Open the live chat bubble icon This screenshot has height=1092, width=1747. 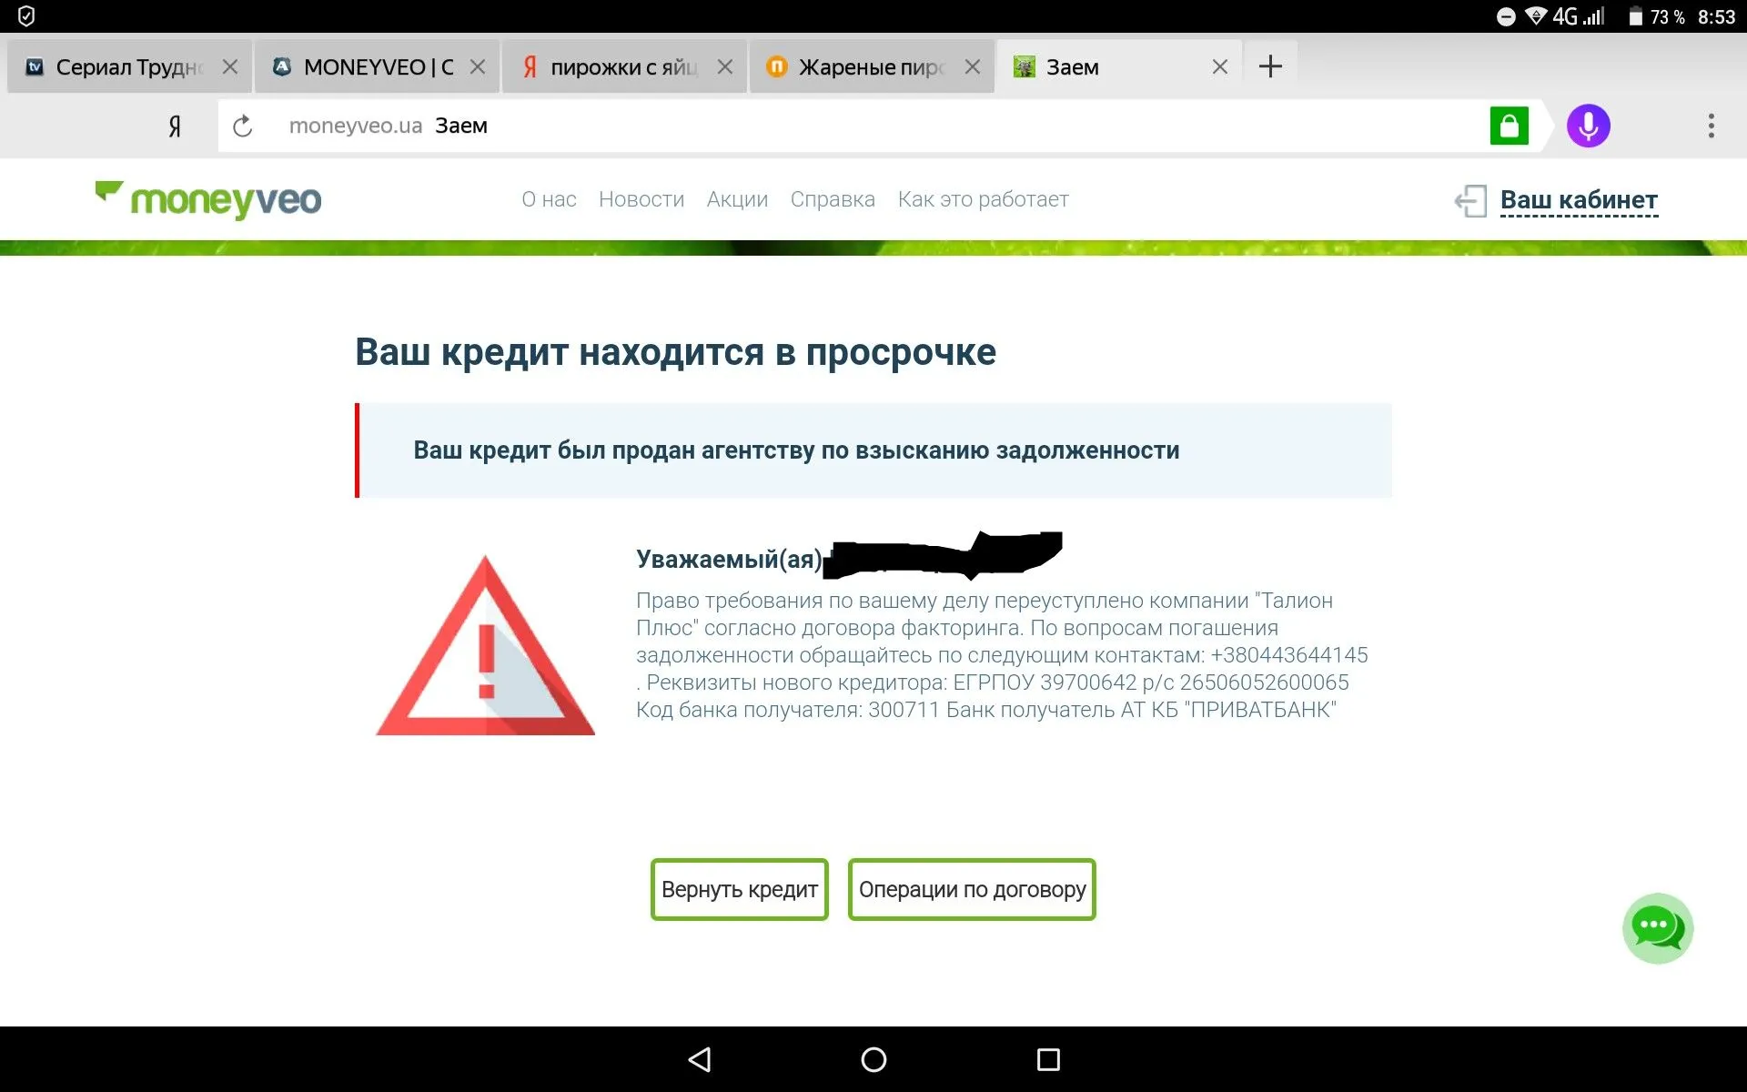pyautogui.click(x=1657, y=927)
